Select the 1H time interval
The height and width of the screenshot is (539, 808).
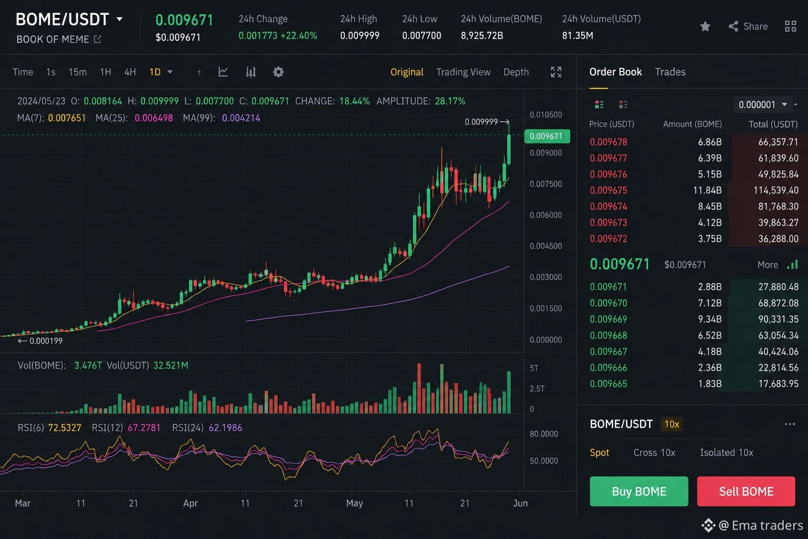tap(105, 72)
